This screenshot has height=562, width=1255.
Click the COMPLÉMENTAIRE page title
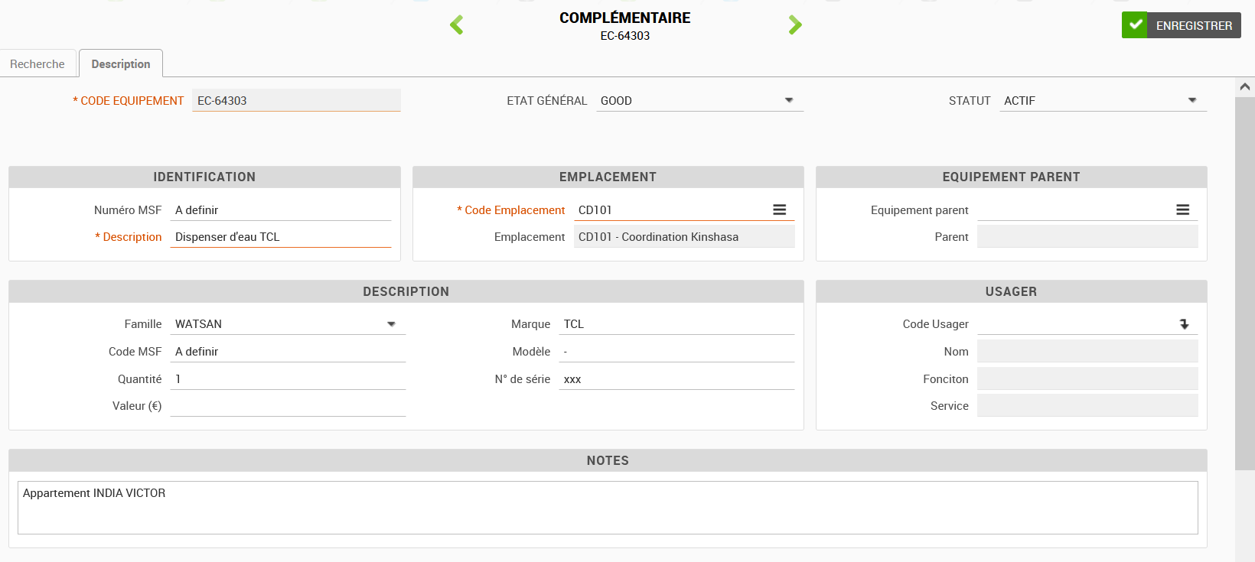624,18
